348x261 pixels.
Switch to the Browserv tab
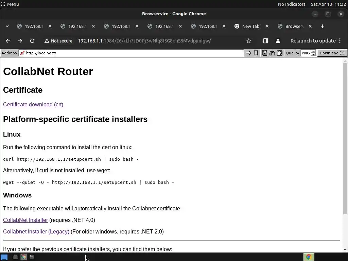294,26
